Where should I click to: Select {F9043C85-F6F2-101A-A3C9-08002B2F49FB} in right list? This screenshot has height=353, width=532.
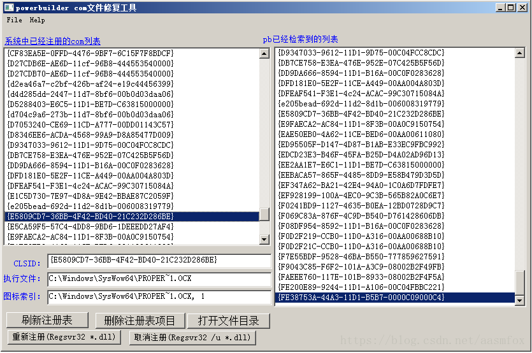tap(395, 266)
